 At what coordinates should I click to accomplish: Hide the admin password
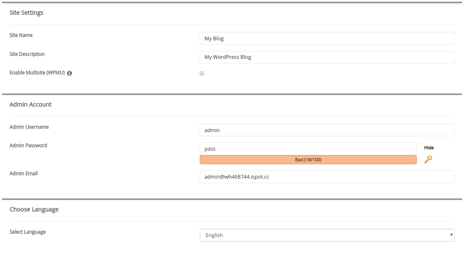tap(429, 148)
